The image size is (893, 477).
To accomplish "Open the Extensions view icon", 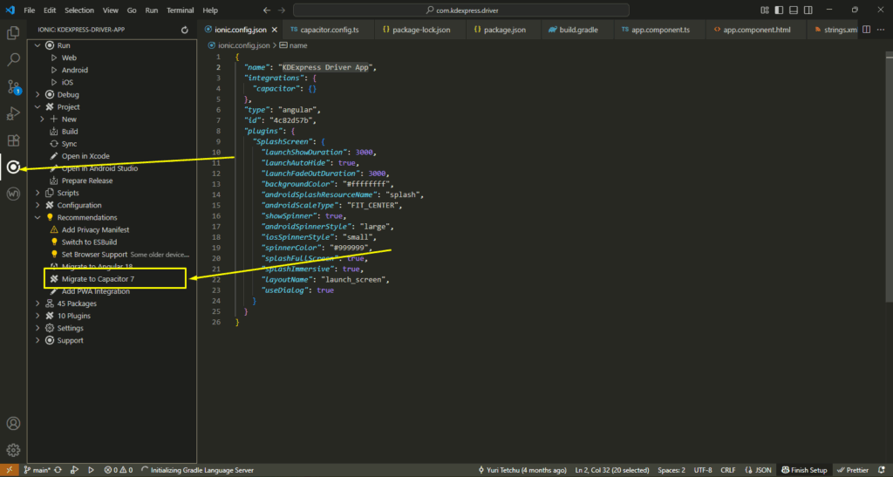I will pyautogui.click(x=13, y=140).
